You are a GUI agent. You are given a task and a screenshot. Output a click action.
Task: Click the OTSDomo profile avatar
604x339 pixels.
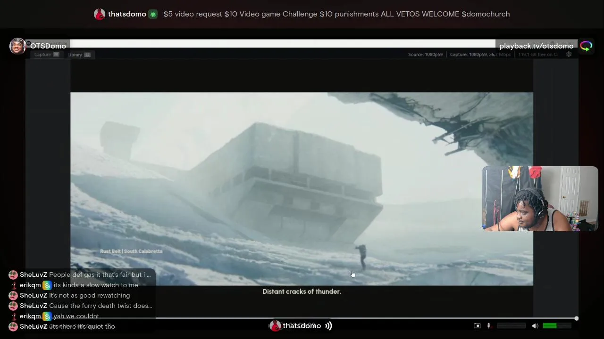pyautogui.click(x=17, y=46)
